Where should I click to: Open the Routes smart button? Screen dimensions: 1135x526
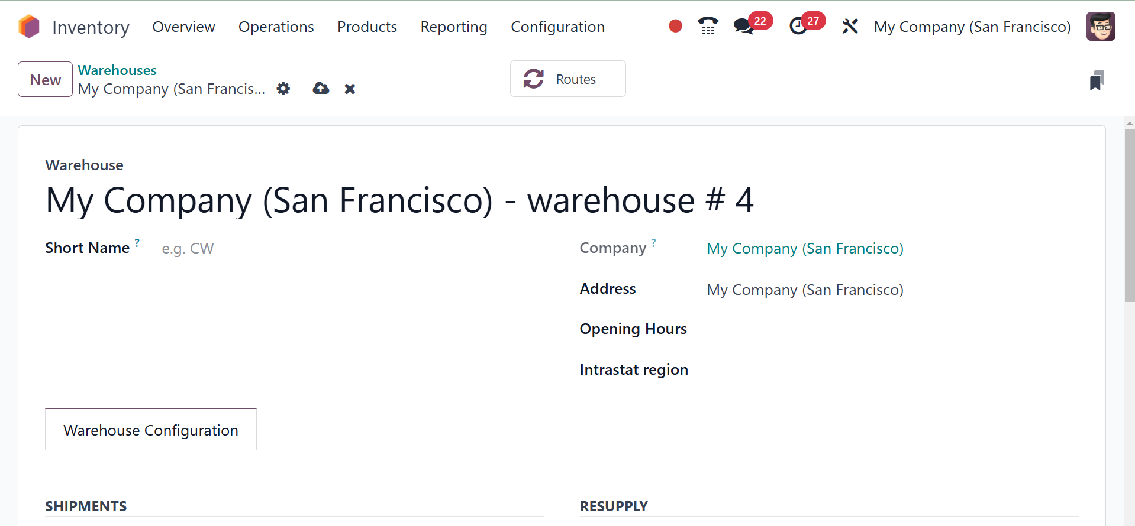click(567, 79)
